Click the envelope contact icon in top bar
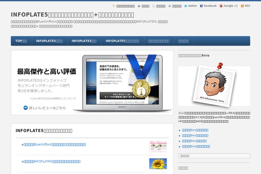Viewport: 261px width, 174px height. click(x=154, y=6)
